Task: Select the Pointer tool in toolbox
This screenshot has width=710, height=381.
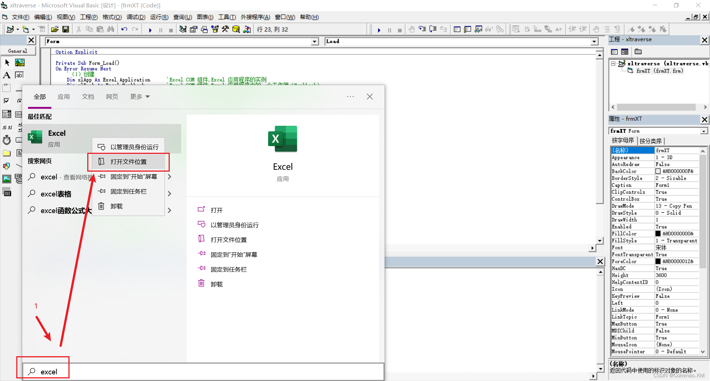Action: click(x=7, y=63)
